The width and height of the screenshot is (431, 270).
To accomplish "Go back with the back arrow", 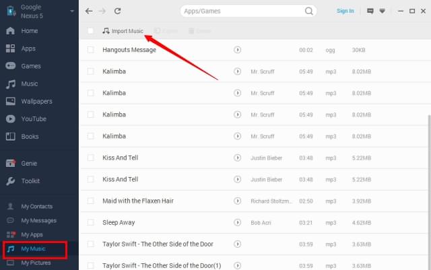I will pyautogui.click(x=89, y=11).
